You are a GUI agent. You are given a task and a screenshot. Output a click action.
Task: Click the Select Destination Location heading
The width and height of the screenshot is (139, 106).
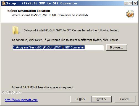click(x=29, y=11)
